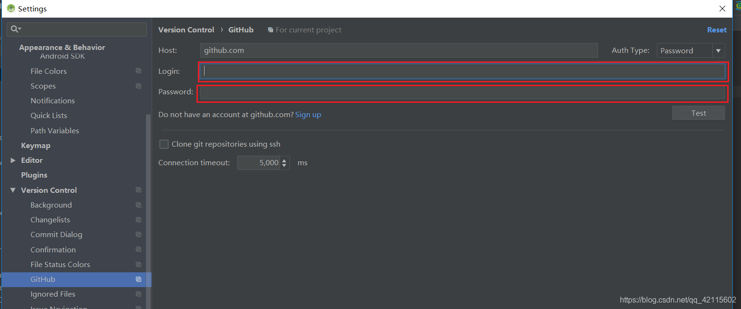The width and height of the screenshot is (741, 309).
Task: Open Confirmation settings
Action: point(53,249)
